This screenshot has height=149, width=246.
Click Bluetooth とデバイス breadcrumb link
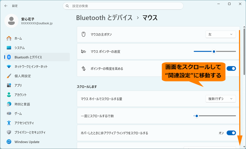(x=104, y=18)
